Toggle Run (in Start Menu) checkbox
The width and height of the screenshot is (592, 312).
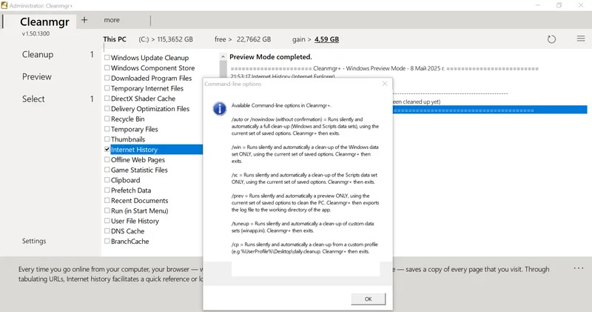click(x=107, y=210)
